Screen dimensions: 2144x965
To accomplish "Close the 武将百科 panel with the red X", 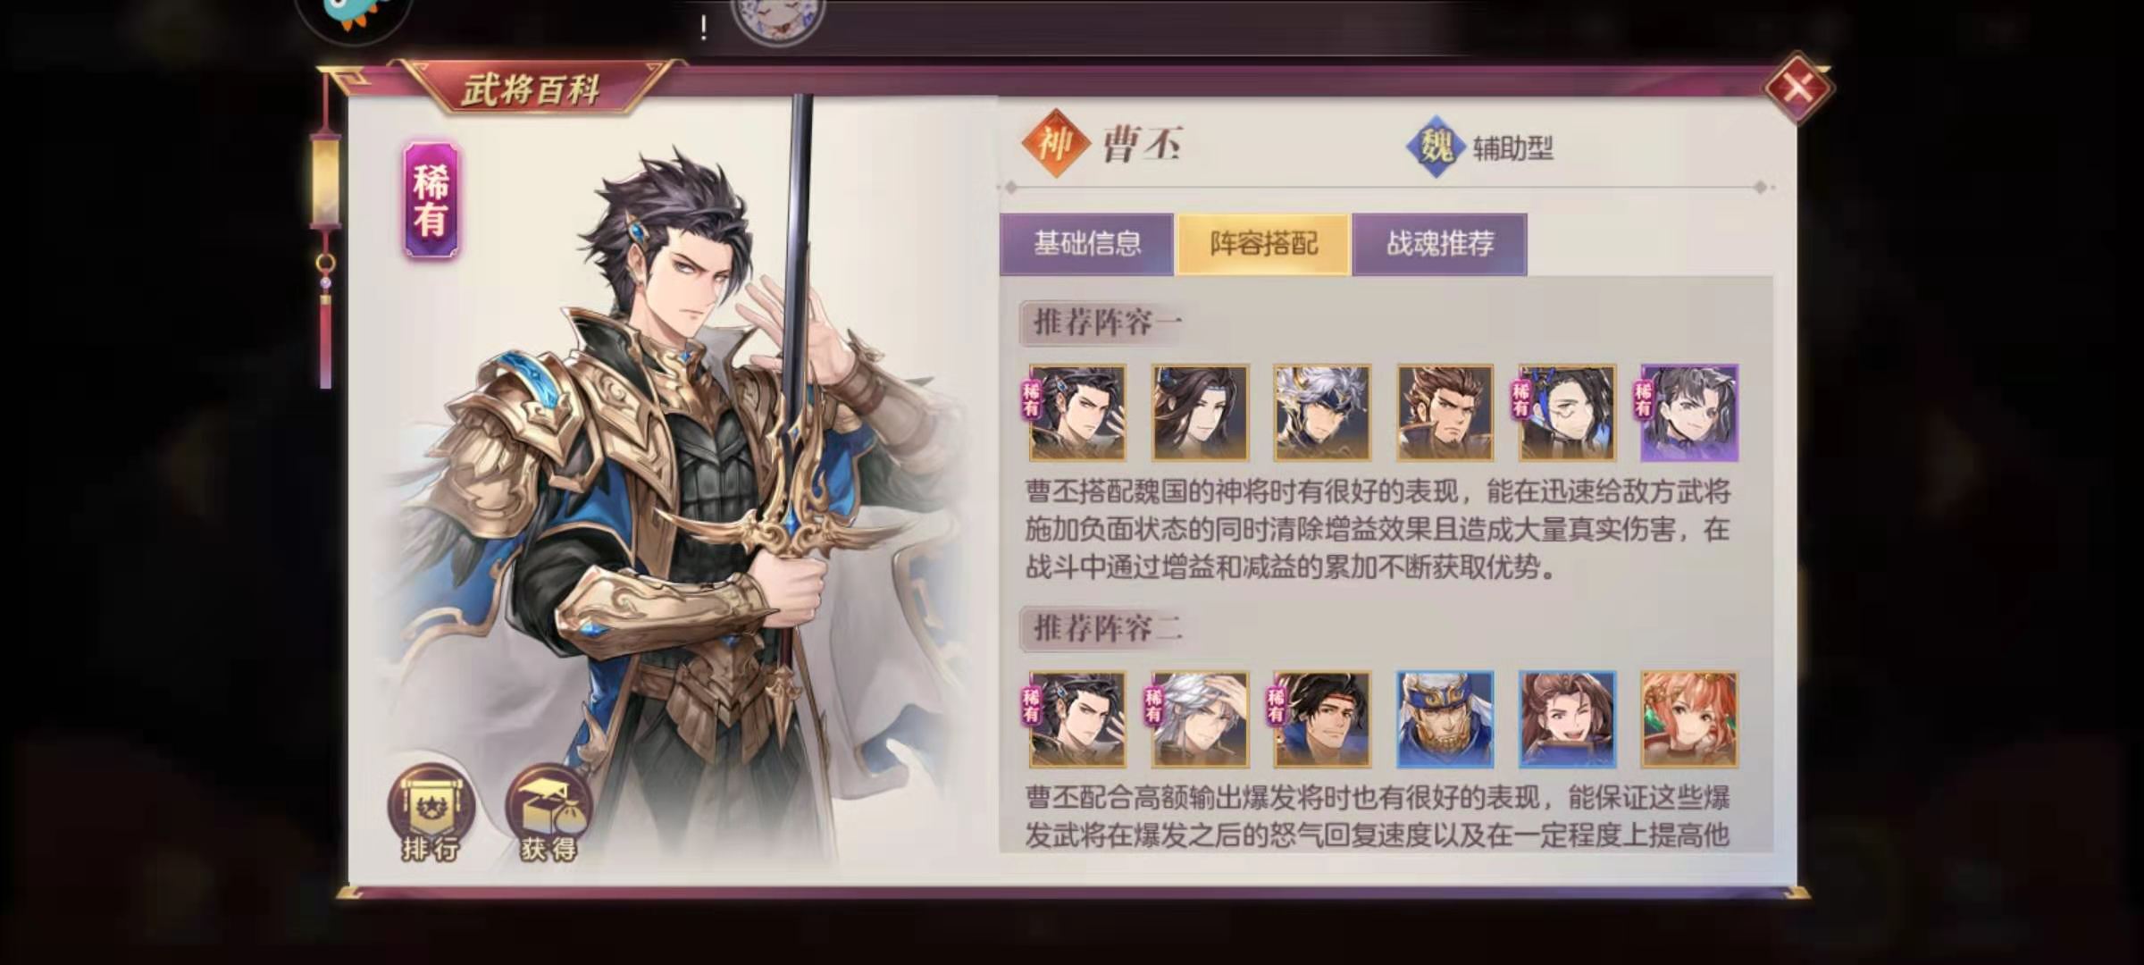I will [1797, 88].
